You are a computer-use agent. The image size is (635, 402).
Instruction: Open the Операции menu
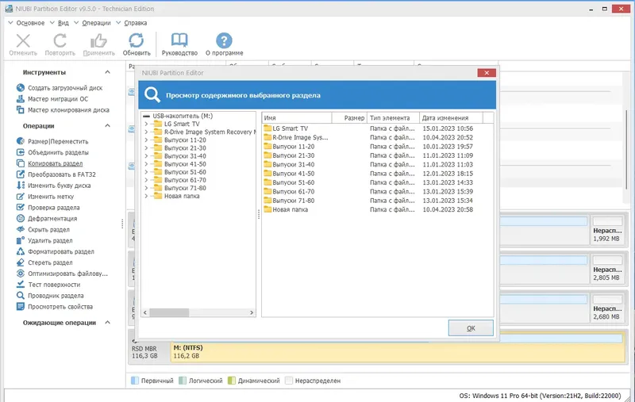click(96, 23)
